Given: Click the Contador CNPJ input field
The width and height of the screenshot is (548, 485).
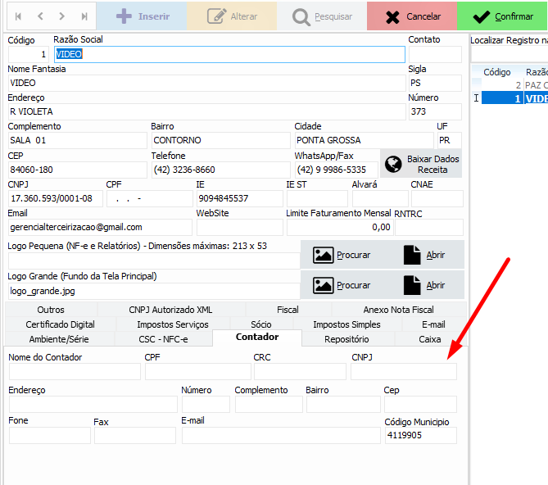Looking at the screenshot, I should tap(403, 372).
